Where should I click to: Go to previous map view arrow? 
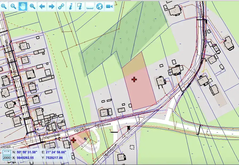(x=42, y=6)
